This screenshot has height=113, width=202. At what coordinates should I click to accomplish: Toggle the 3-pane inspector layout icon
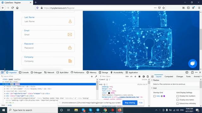pos(152,77)
